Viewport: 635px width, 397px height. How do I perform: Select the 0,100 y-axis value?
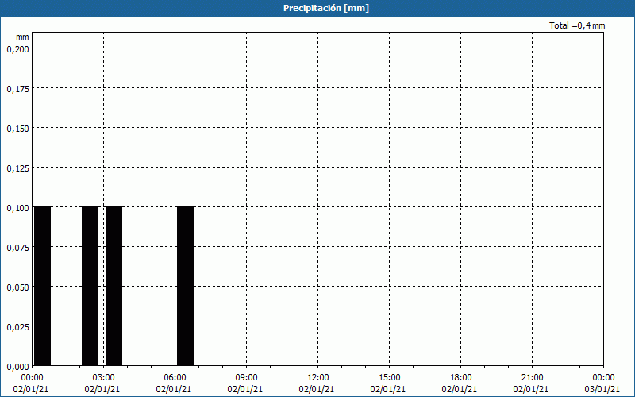pyautogui.click(x=17, y=208)
